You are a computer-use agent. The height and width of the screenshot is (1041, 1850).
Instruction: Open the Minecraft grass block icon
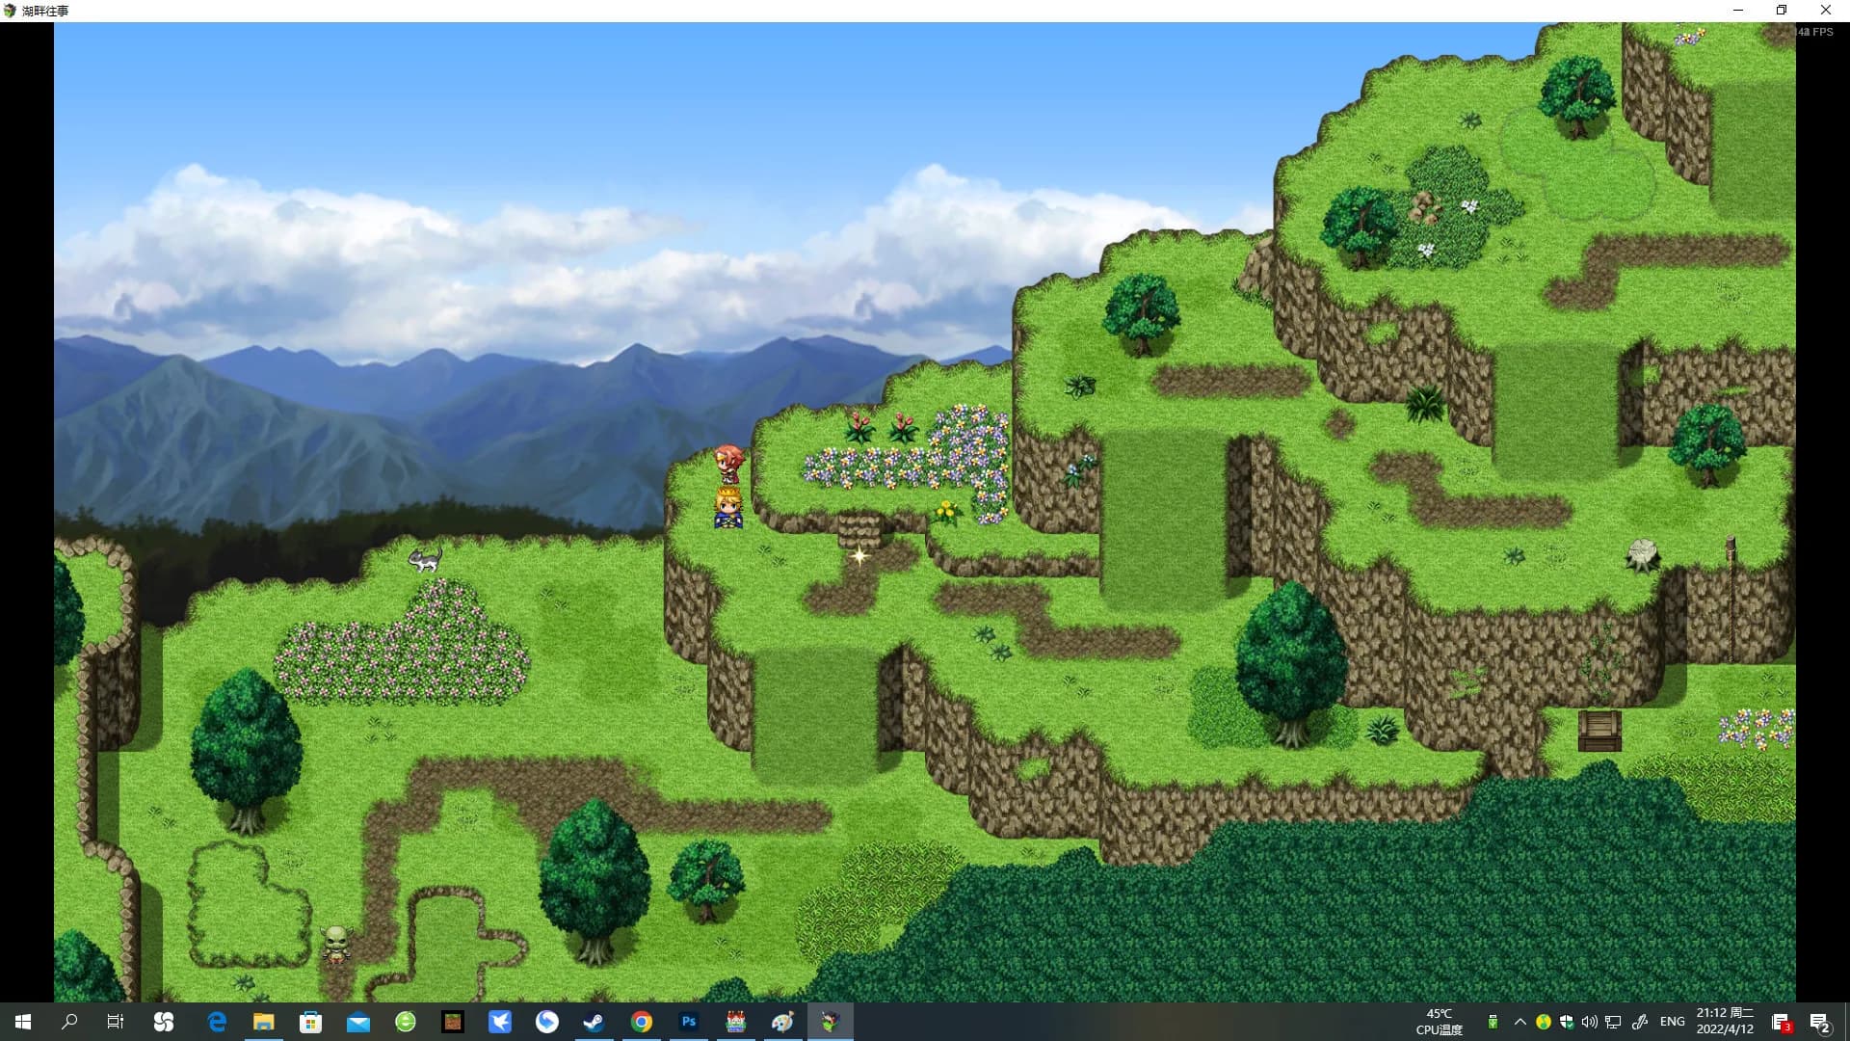[x=453, y=1022]
